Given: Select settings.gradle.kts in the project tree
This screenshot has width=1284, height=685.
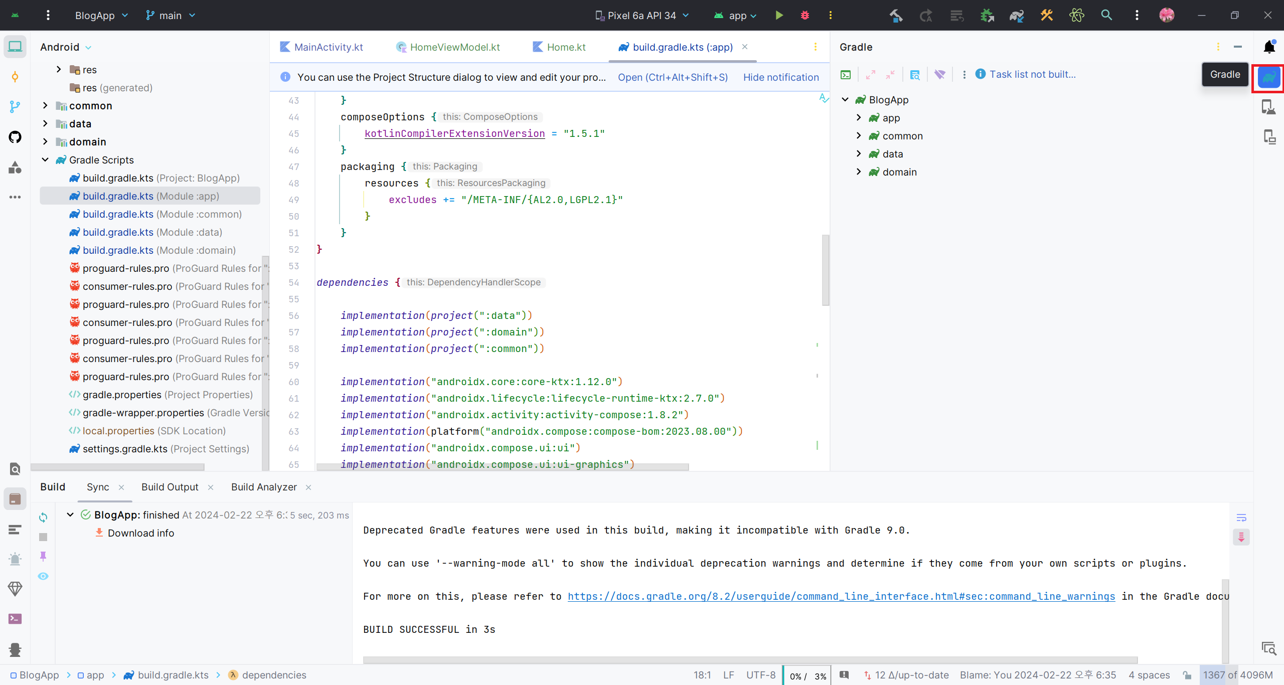Looking at the screenshot, I should click(x=125, y=449).
